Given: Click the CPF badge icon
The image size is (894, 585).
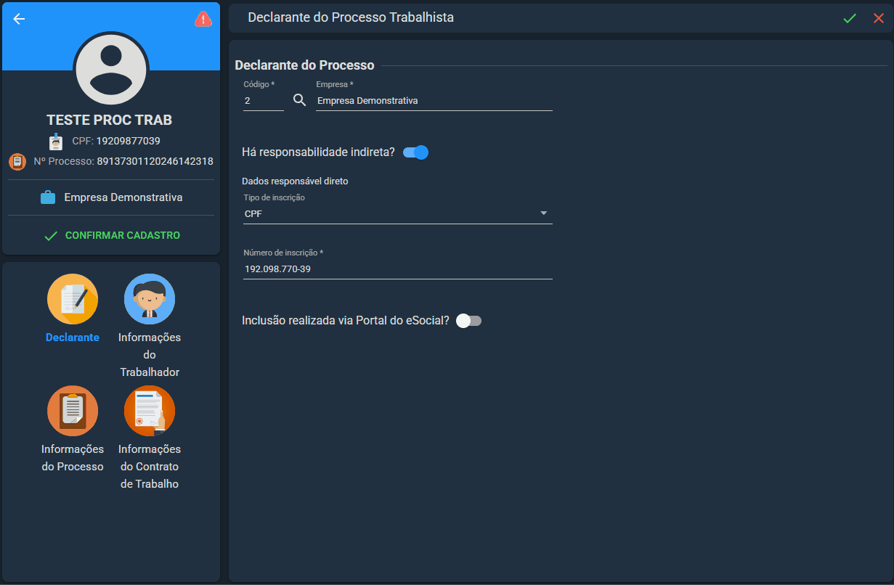Looking at the screenshot, I should click(x=56, y=142).
